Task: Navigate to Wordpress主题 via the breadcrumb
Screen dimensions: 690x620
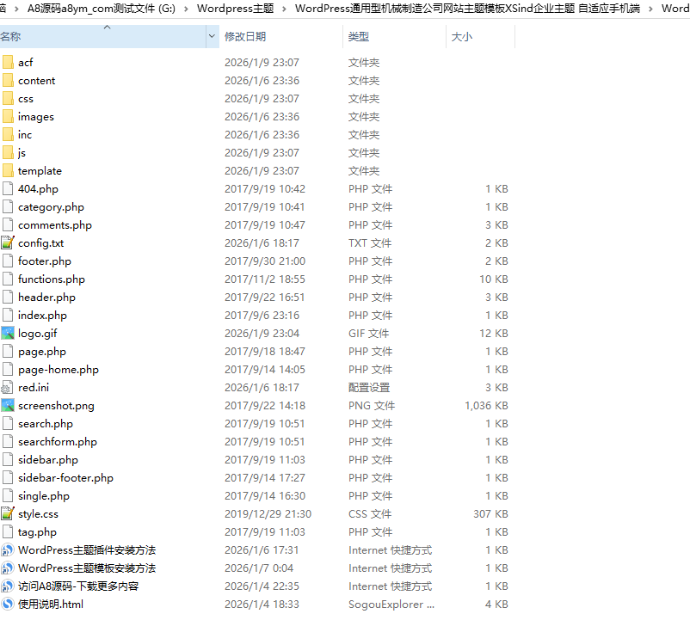Action: tap(235, 9)
